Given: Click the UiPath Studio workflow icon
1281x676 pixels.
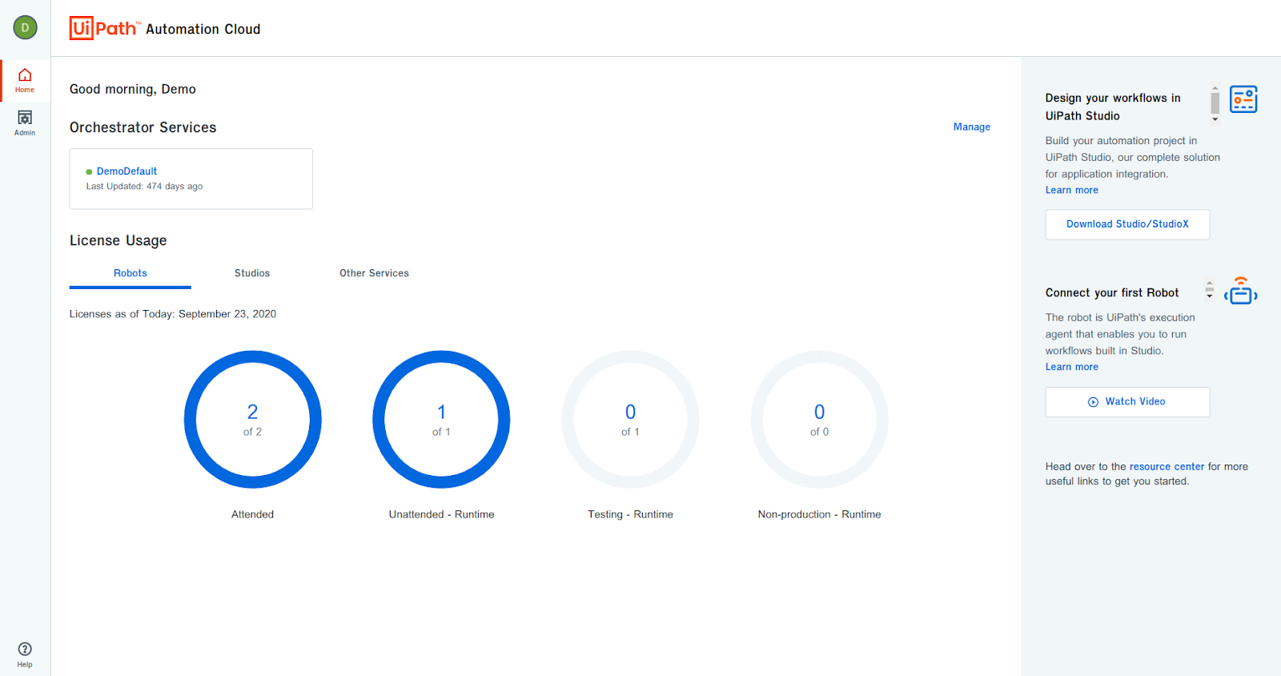Looking at the screenshot, I should 1243,99.
